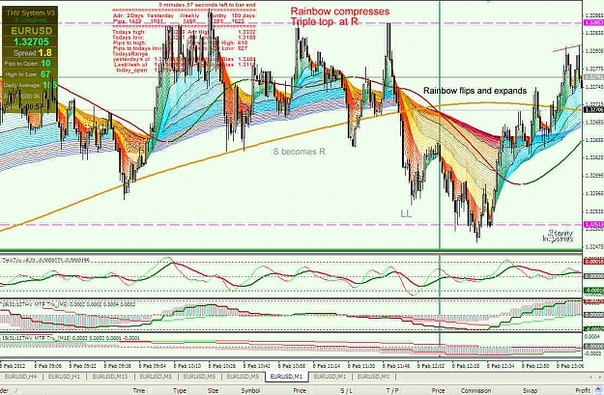604x395 pixels.
Task: Click the 0.0004 scale value in bottom indicator
Action: tap(592, 336)
